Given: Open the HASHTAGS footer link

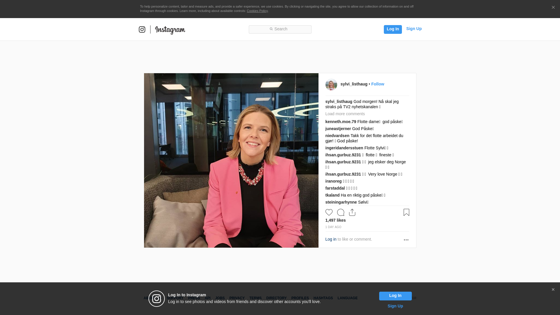Looking at the screenshot, I should pyautogui.click(x=323, y=298).
